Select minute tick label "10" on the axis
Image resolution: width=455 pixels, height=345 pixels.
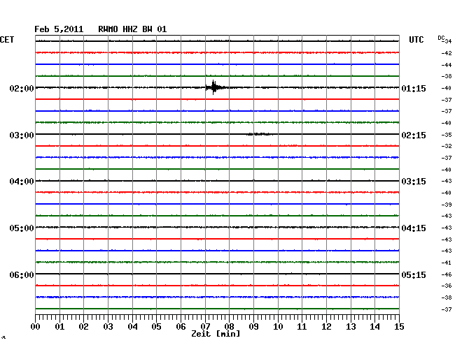[x=278, y=327]
